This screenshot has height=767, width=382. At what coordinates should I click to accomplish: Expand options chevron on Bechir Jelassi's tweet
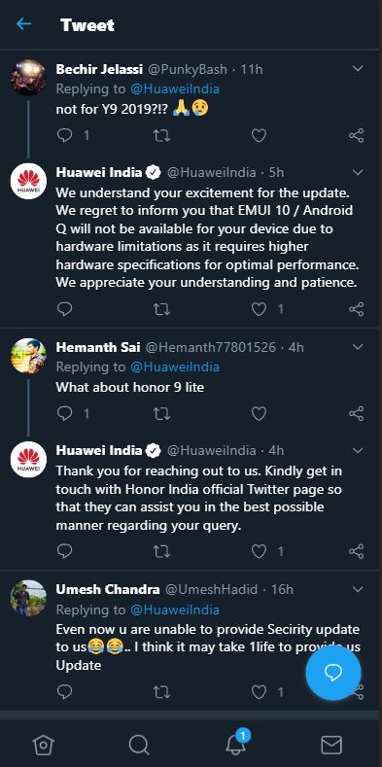pos(358,69)
